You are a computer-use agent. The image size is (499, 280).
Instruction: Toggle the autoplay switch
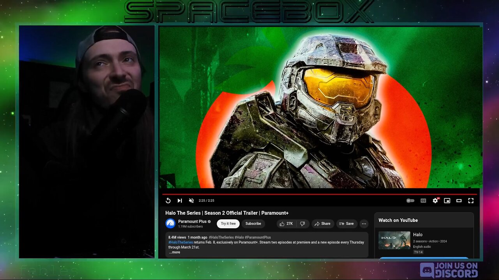tap(410, 201)
